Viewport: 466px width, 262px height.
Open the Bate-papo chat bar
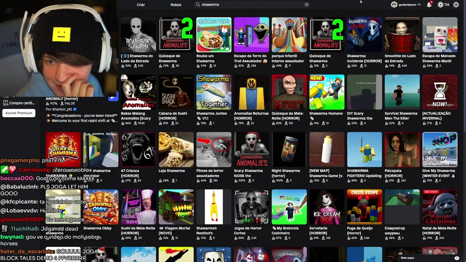point(430,258)
